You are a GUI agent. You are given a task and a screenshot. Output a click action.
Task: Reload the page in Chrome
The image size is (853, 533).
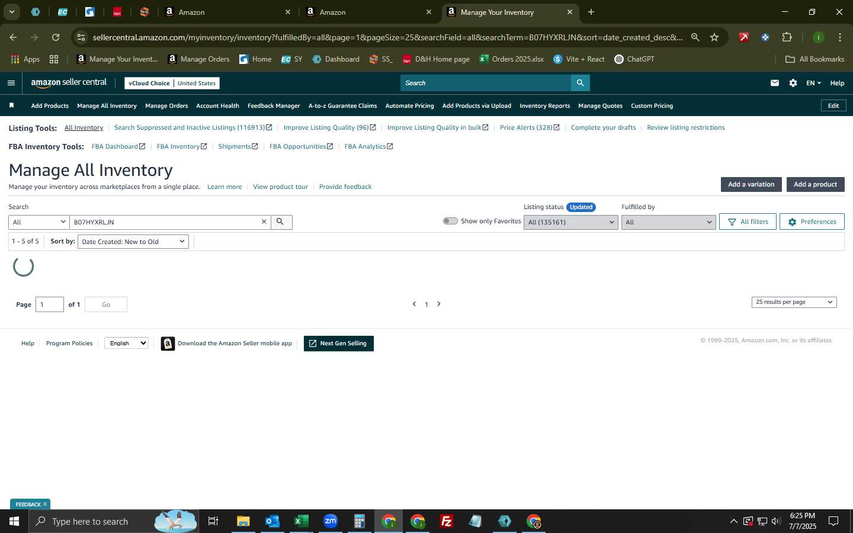(x=56, y=37)
